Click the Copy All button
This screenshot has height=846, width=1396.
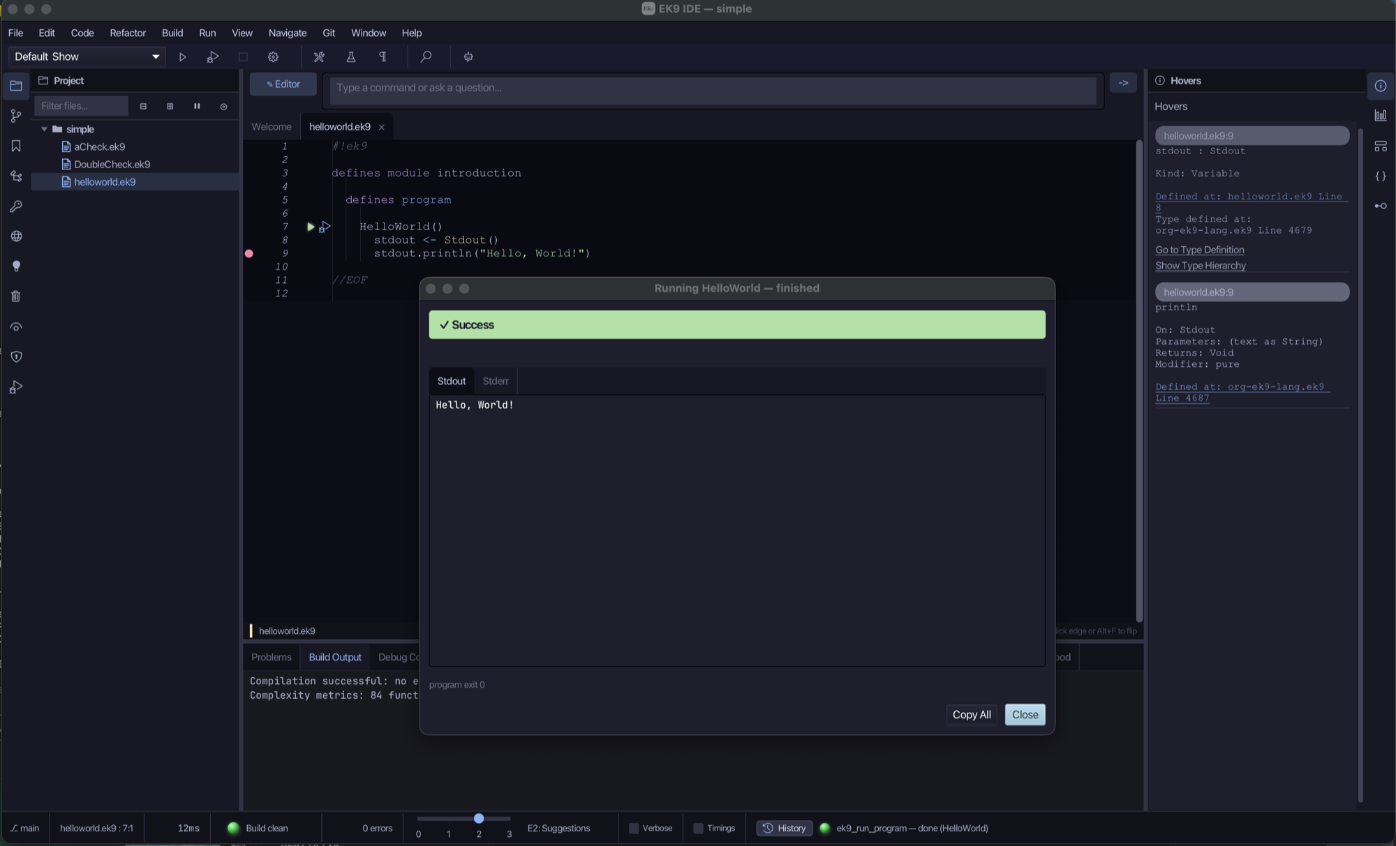(x=972, y=714)
